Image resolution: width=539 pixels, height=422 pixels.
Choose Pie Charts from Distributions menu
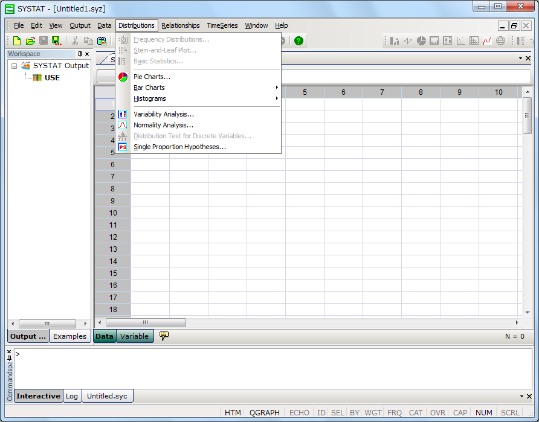[152, 77]
